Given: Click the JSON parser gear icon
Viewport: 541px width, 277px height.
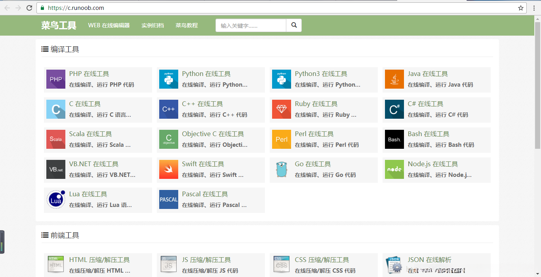Looking at the screenshot, I should tap(394, 265).
